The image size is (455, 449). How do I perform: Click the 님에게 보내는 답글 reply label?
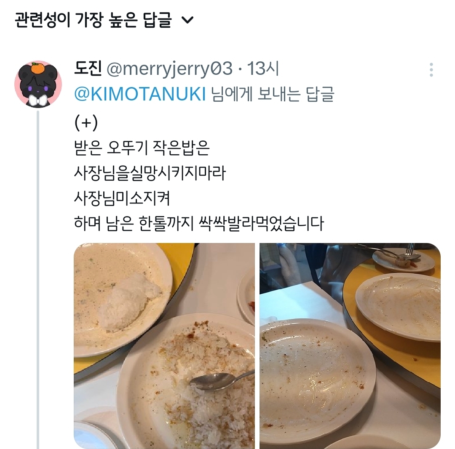pos(273,94)
